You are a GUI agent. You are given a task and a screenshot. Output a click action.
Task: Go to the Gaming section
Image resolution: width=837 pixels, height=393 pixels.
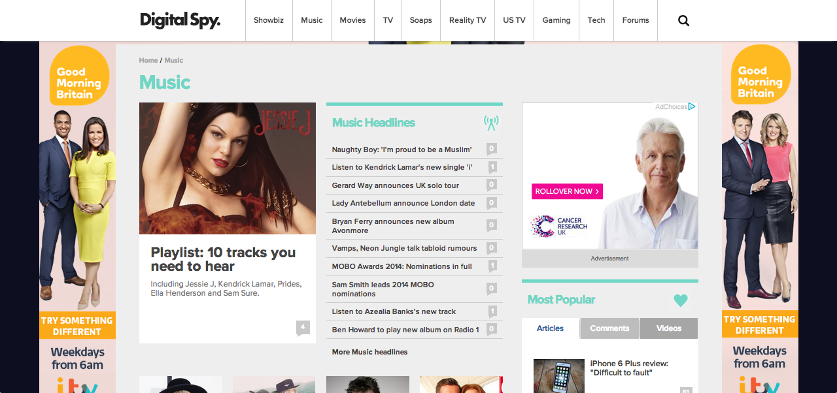[x=556, y=20]
